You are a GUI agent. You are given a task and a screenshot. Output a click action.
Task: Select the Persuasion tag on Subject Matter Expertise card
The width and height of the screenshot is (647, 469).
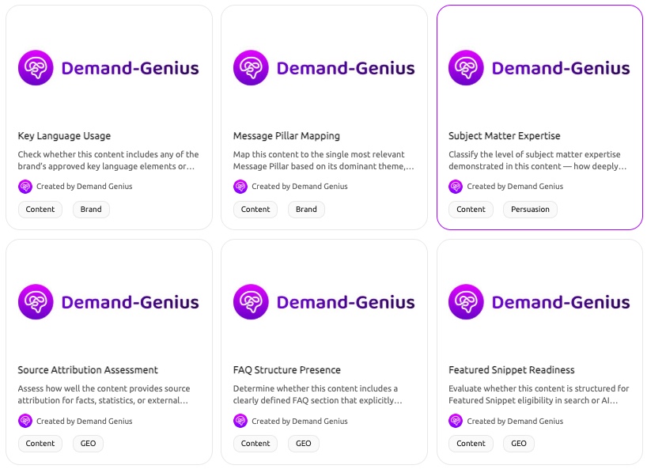(530, 210)
